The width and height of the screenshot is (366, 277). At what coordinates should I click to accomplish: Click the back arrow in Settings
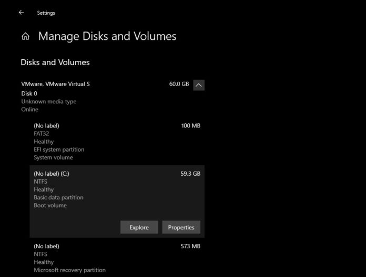coord(21,13)
